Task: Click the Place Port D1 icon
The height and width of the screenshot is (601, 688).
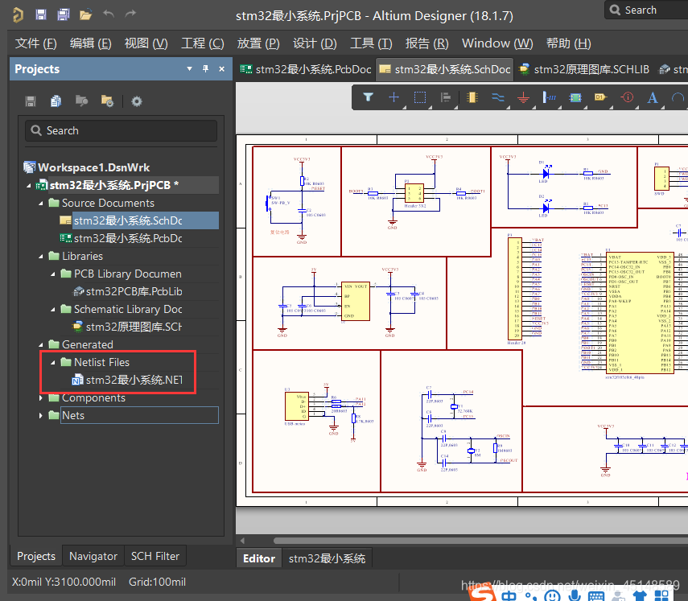Action: pyautogui.click(x=600, y=97)
